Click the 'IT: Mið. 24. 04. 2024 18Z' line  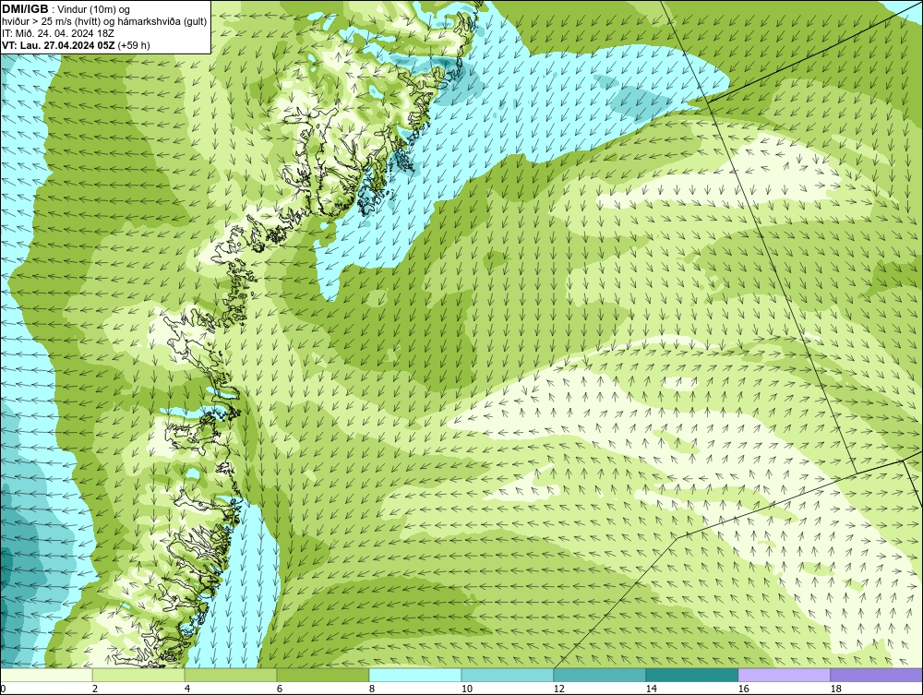coord(57,33)
